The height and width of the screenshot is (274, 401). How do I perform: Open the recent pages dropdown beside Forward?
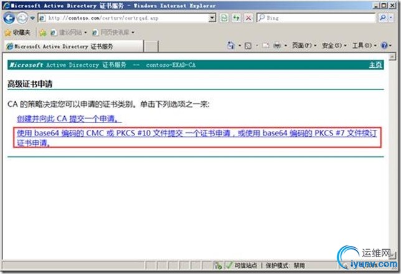[32, 19]
